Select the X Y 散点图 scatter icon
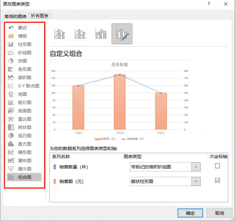This screenshot has height=221, width=235. [x=11, y=86]
